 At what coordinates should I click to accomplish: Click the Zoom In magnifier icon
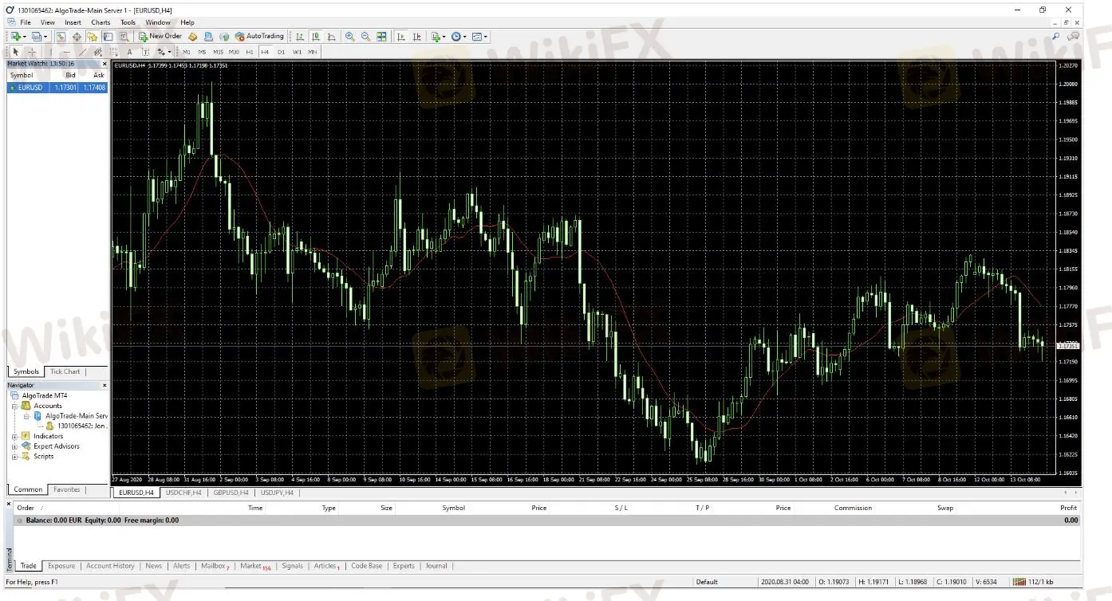click(x=349, y=37)
